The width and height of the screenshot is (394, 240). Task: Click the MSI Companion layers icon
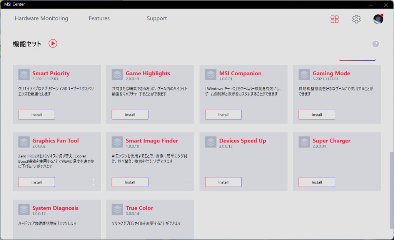(210, 75)
